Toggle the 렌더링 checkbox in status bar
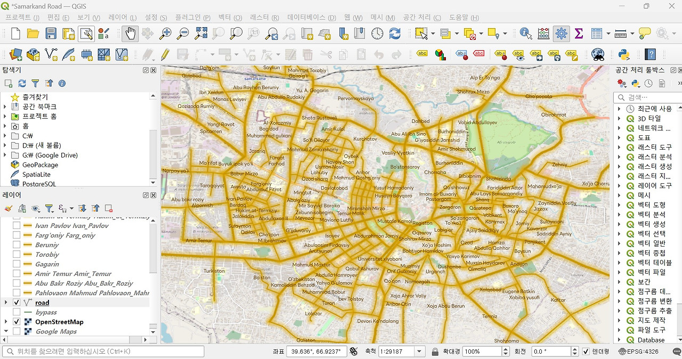The height and width of the screenshot is (359, 682). pyautogui.click(x=586, y=352)
